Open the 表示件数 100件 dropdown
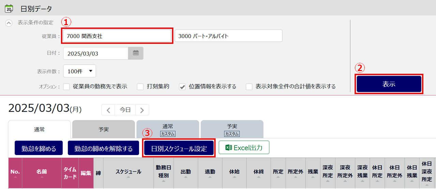 [x=80, y=71]
